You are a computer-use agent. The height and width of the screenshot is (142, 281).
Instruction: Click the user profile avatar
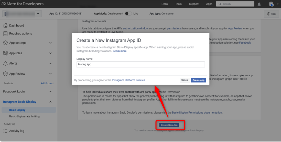(271, 4)
